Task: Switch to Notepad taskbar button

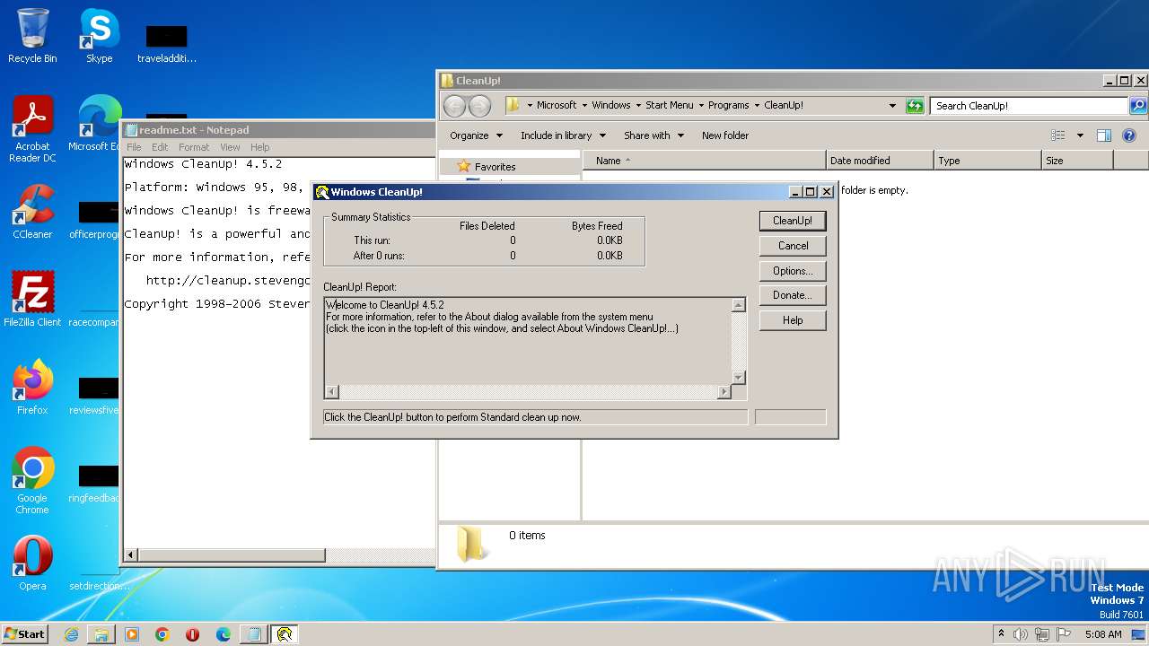Action: coord(254,634)
